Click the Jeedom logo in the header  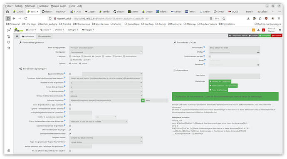(19, 30)
